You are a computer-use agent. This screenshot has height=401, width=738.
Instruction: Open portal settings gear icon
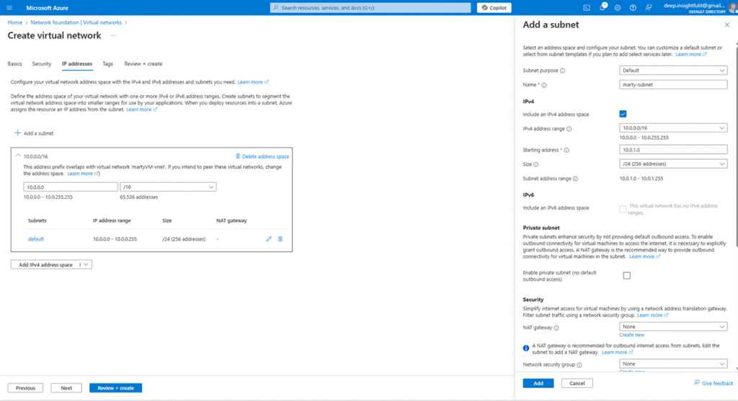click(617, 7)
